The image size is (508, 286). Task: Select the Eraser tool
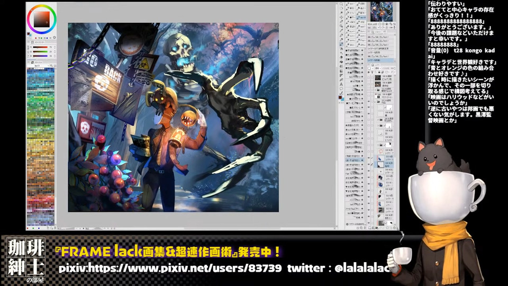(341, 57)
